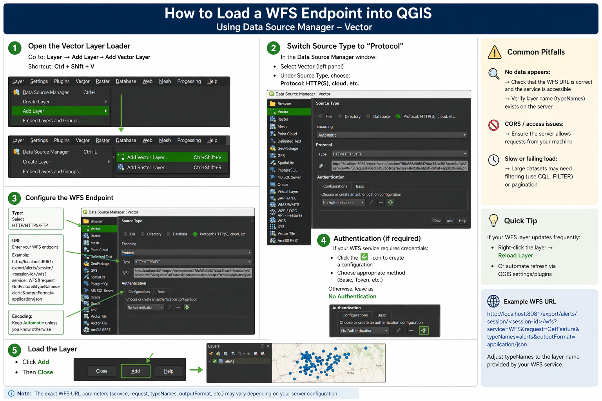Viewport: 602px width, 401px height.
Task: Select Database radio button in Step 3 window
Action: click(169, 234)
